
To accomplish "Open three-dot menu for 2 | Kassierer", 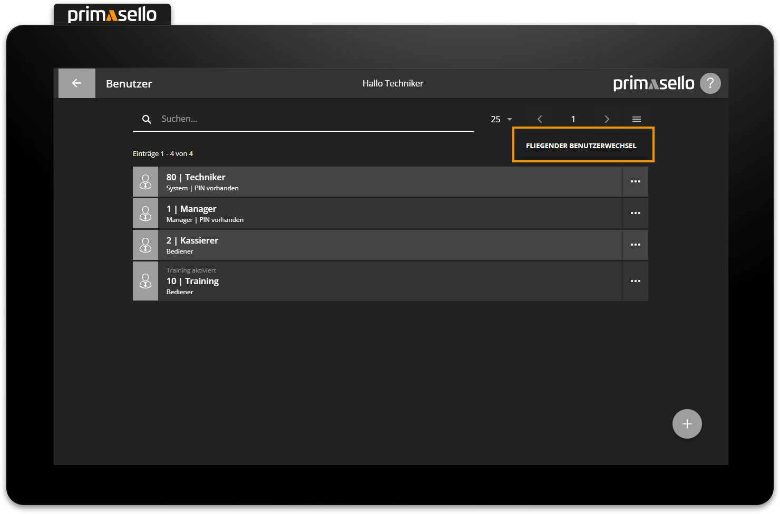I will [635, 245].
